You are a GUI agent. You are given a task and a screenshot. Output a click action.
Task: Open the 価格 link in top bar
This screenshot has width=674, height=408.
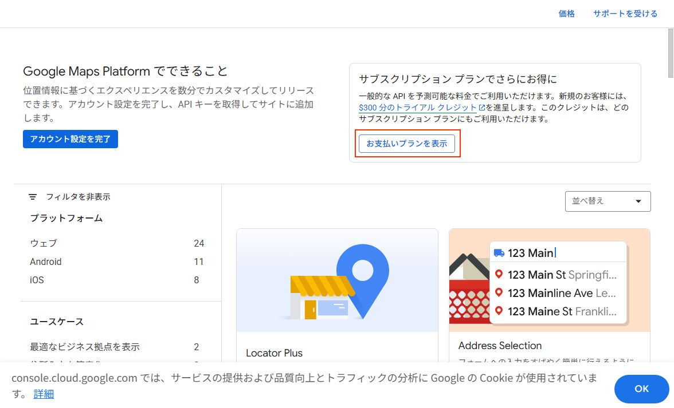pos(566,14)
